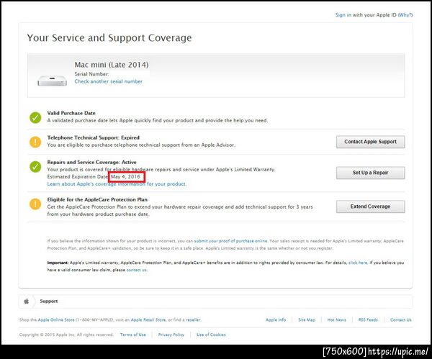Image resolution: width=432 pixels, height=359 pixels.
Task: Open the (Why?) link
Action: pos(405,15)
